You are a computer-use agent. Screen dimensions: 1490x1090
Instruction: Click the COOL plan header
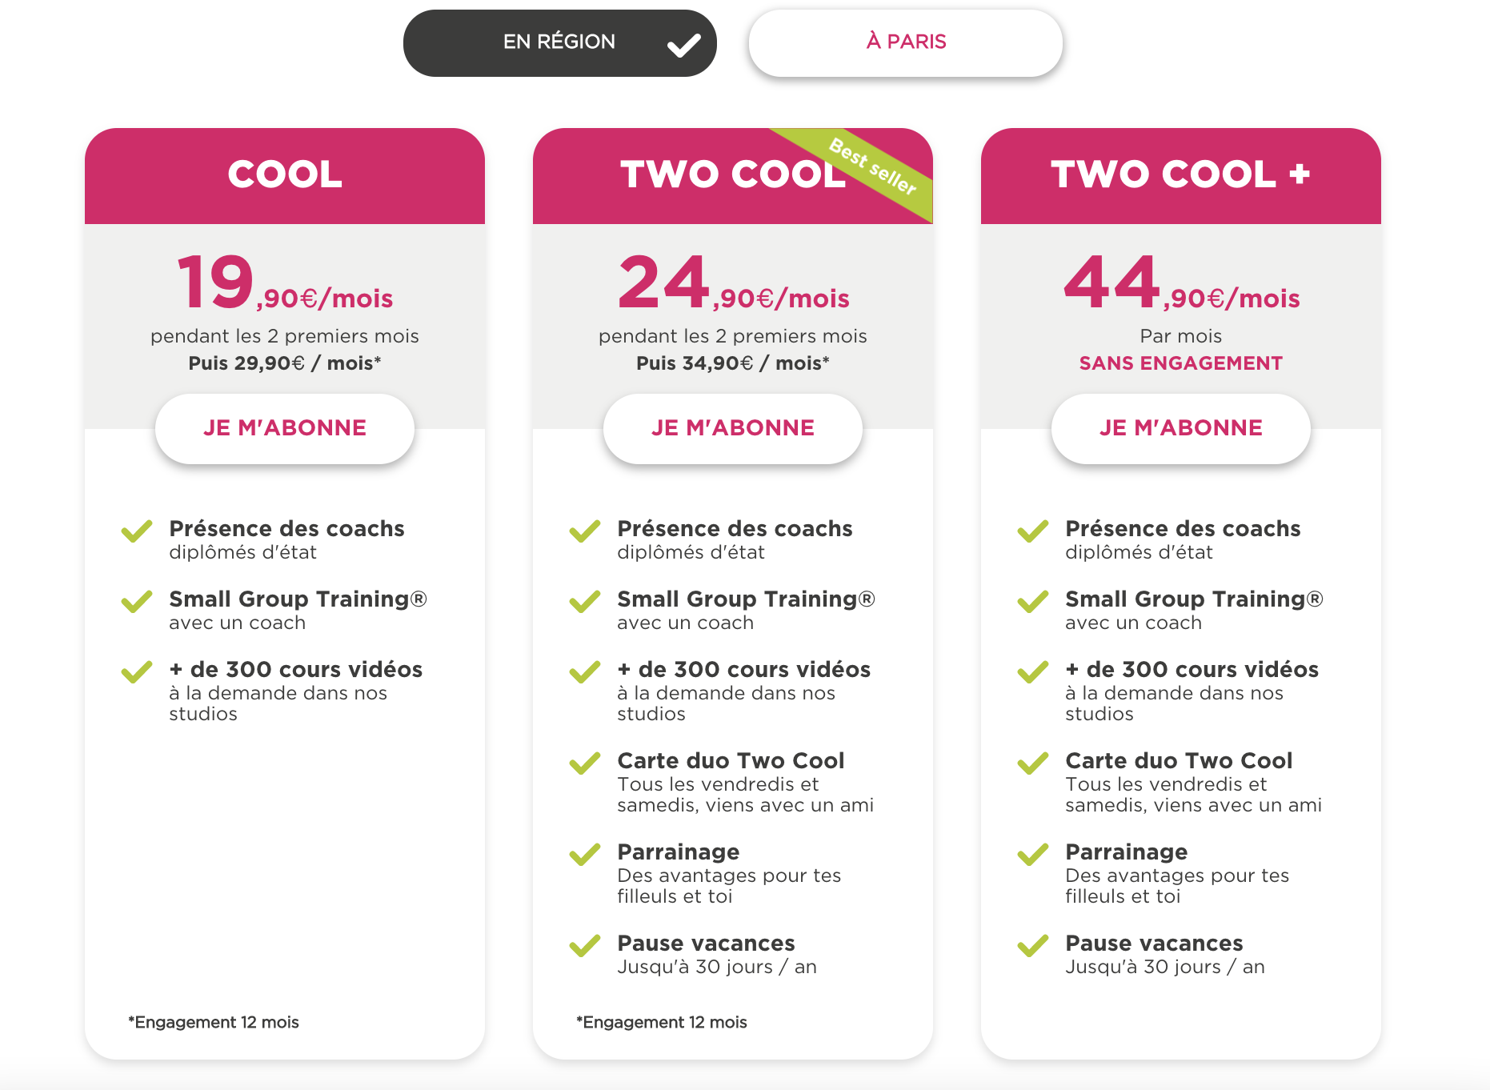(x=285, y=175)
